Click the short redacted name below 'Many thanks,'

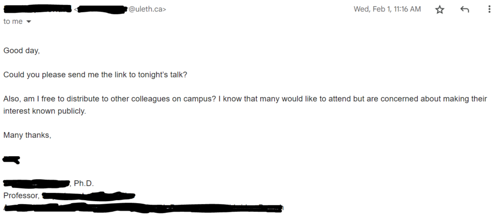pos(11,159)
